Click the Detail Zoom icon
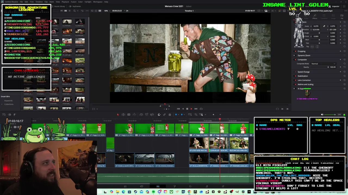This screenshot has height=195, width=348. pyautogui.click(x=196, y=115)
